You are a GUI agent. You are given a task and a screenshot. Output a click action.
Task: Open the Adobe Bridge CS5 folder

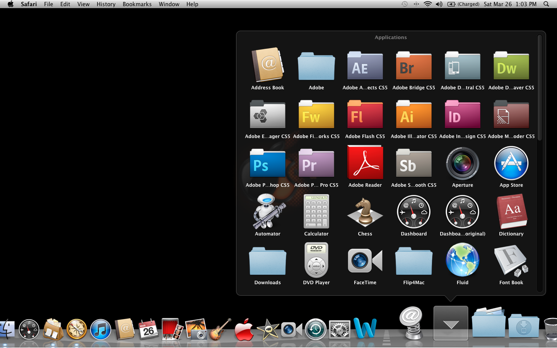click(x=414, y=66)
